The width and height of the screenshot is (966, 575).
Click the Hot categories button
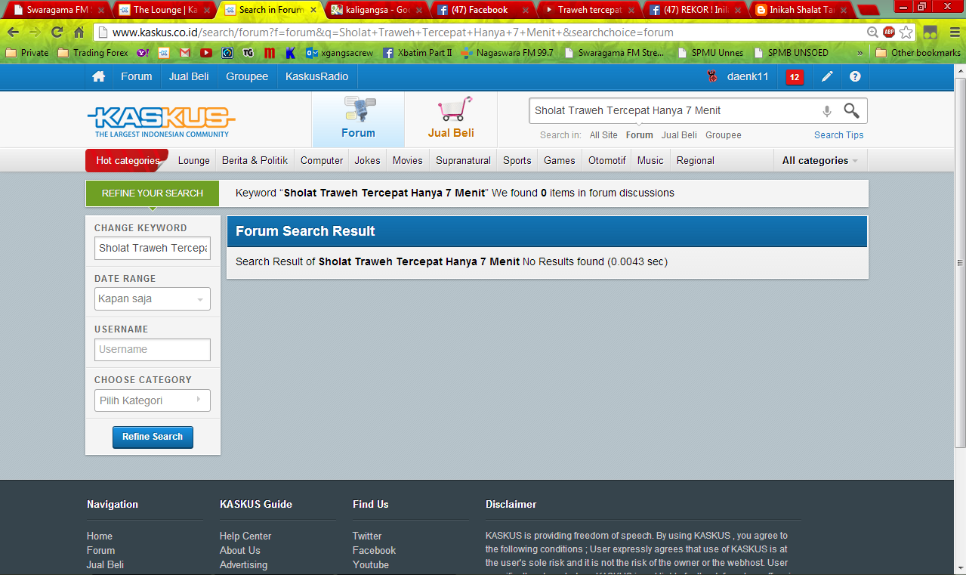127,160
